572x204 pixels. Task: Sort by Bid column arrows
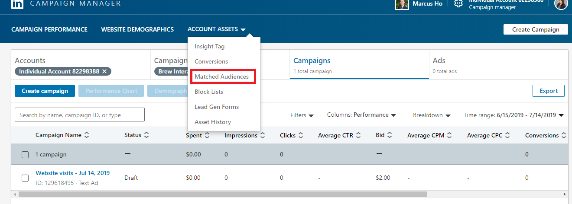390,135
